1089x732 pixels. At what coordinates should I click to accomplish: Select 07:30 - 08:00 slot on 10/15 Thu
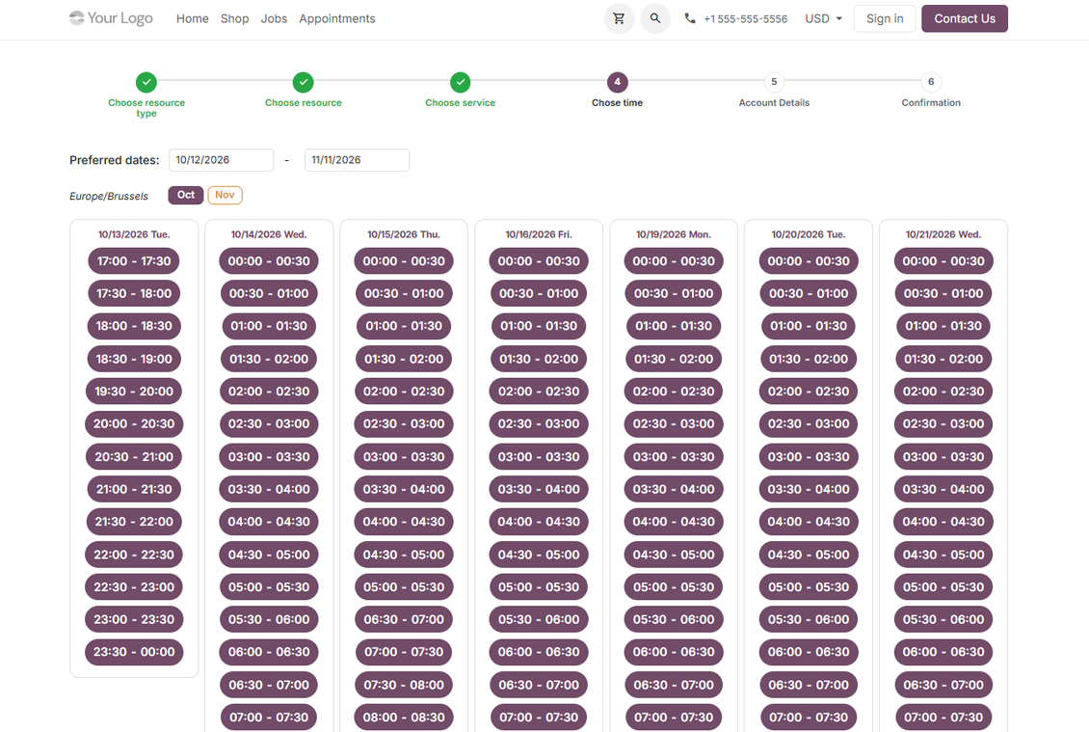click(x=404, y=685)
